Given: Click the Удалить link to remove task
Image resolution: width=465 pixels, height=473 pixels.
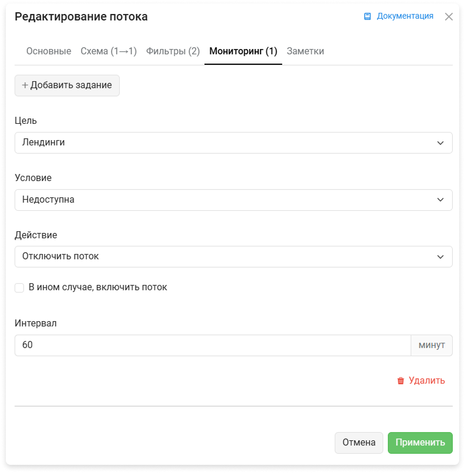Looking at the screenshot, I should coord(426,381).
